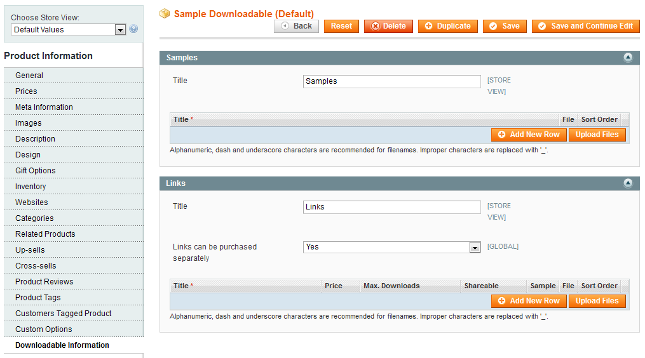Go to the Inventory tab
Image resolution: width=645 pixels, height=358 pixels.
pos(74,187)
